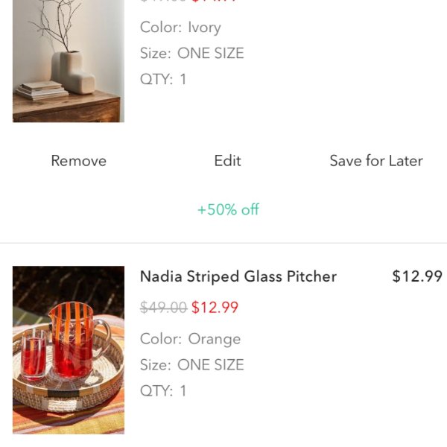Screen dimensions: 447x447
Task: Open the striped pitcher product thumbnail
Action: [x=69, y=350]
